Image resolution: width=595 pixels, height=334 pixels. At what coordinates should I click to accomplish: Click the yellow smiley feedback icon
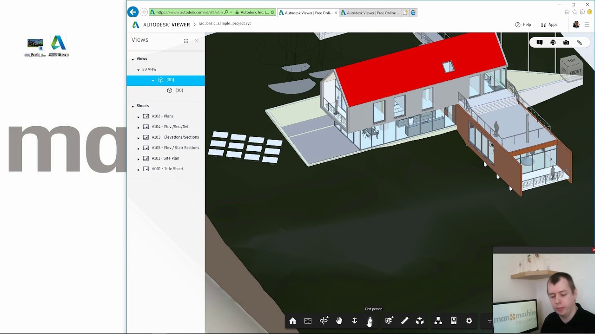click(589, 13)
